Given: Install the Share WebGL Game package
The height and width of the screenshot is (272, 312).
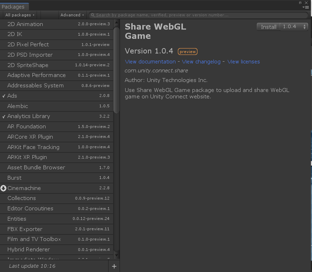Looking at the screenshot, I should (x=269, y=27).
